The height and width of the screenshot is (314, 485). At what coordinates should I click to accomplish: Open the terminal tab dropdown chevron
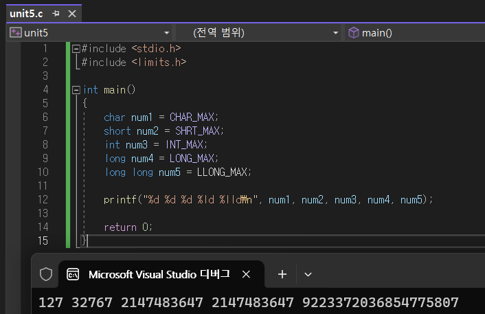[308, 274]
